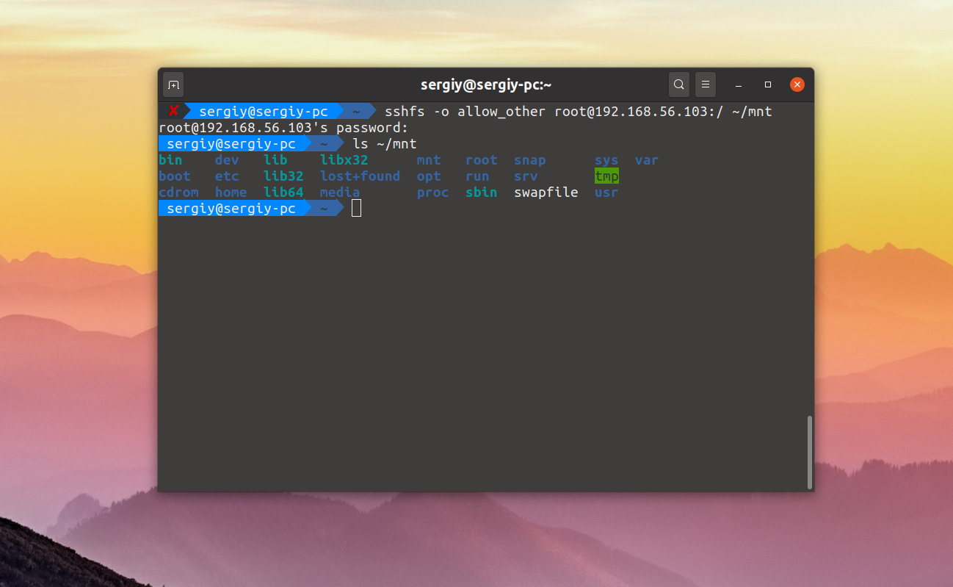Viewport: 953px width, 587px height.
Task: Click the root@192.168.56.103's password line
Action: (x=283, y=128)
